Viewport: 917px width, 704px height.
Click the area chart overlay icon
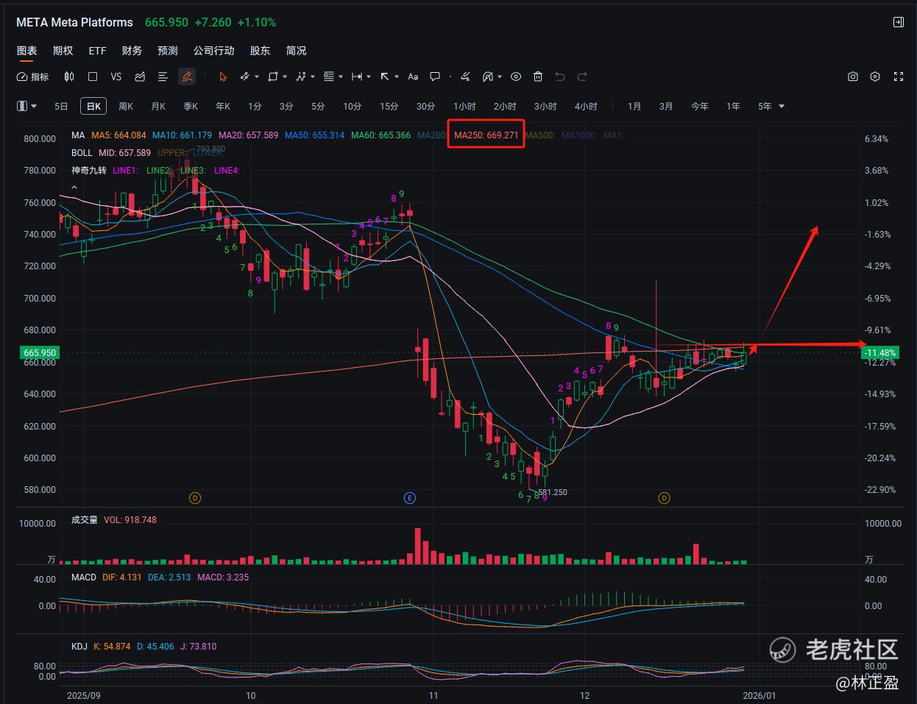click(x=140, y=77)
